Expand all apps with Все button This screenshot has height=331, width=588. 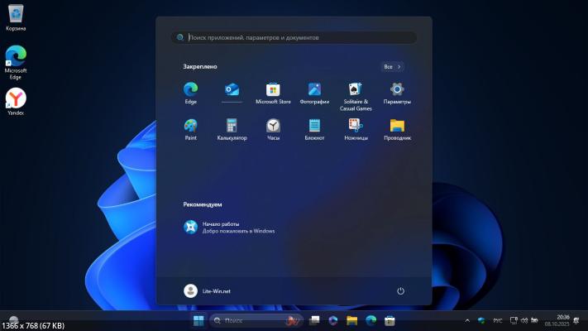click(392, 66)
